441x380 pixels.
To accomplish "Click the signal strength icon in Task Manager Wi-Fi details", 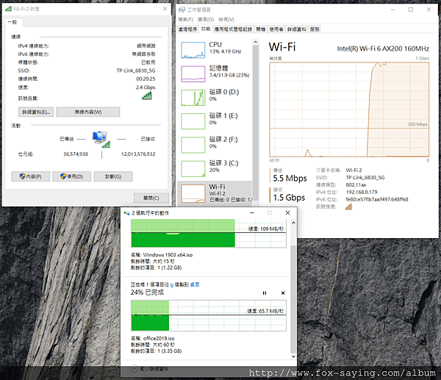I will pyautogui.click(x=348, y=207).
